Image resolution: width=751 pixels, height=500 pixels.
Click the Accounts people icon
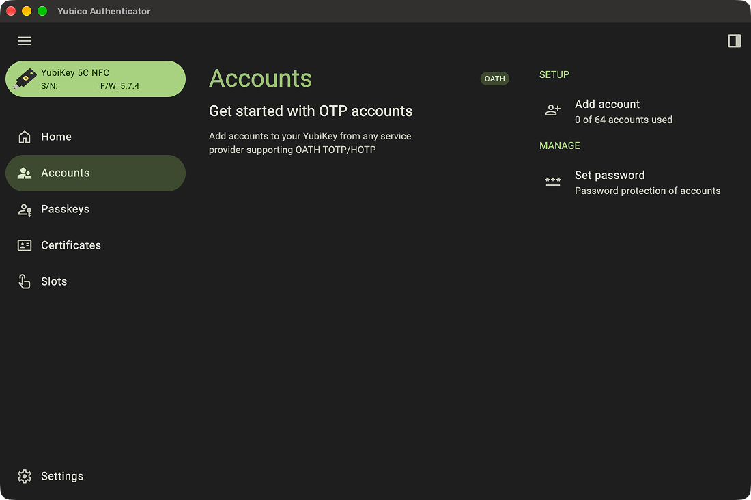pos(25,173)
